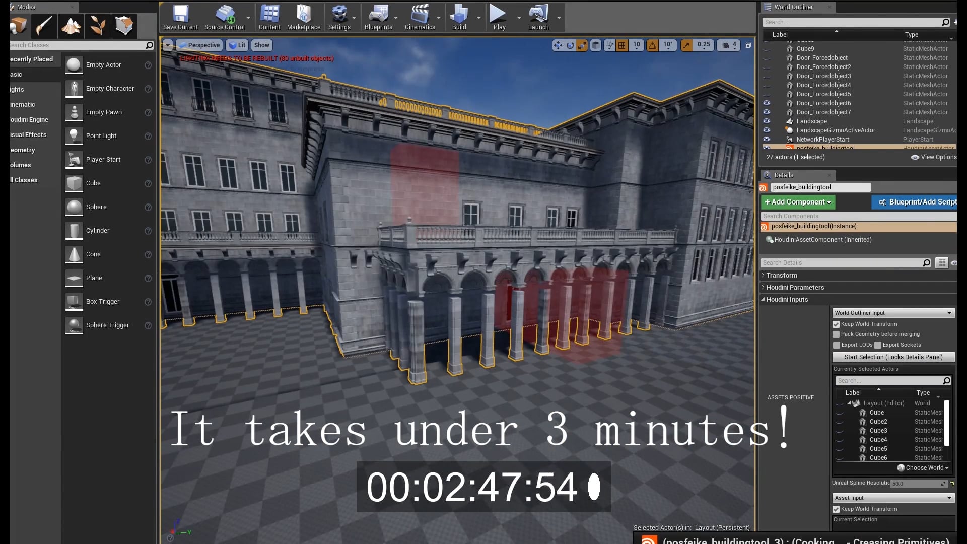Select the Landscape mode icon

click(71, 26)
